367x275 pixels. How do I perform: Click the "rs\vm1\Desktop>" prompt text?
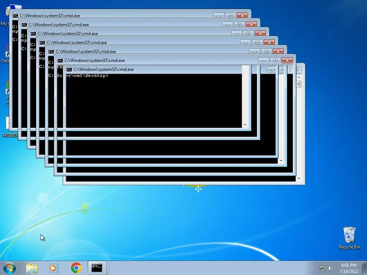[x=87, y=76]
